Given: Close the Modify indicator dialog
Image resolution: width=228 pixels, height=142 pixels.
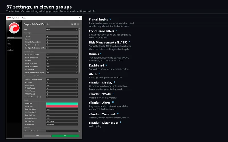Looking at the screenshot, I should 80,18.
